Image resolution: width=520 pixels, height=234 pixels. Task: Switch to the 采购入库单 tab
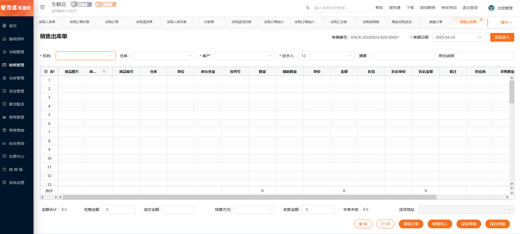tap(47, 22)
